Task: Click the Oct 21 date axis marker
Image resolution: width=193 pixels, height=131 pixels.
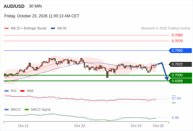Action: click(x=23, y=126)
